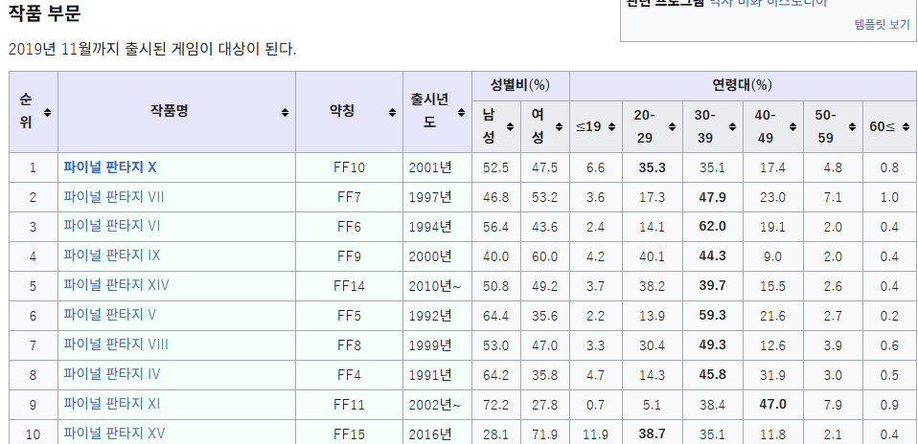Select the FF5 abbreviation cell
This screenshot has height=444, width=918.
[349, 316]
